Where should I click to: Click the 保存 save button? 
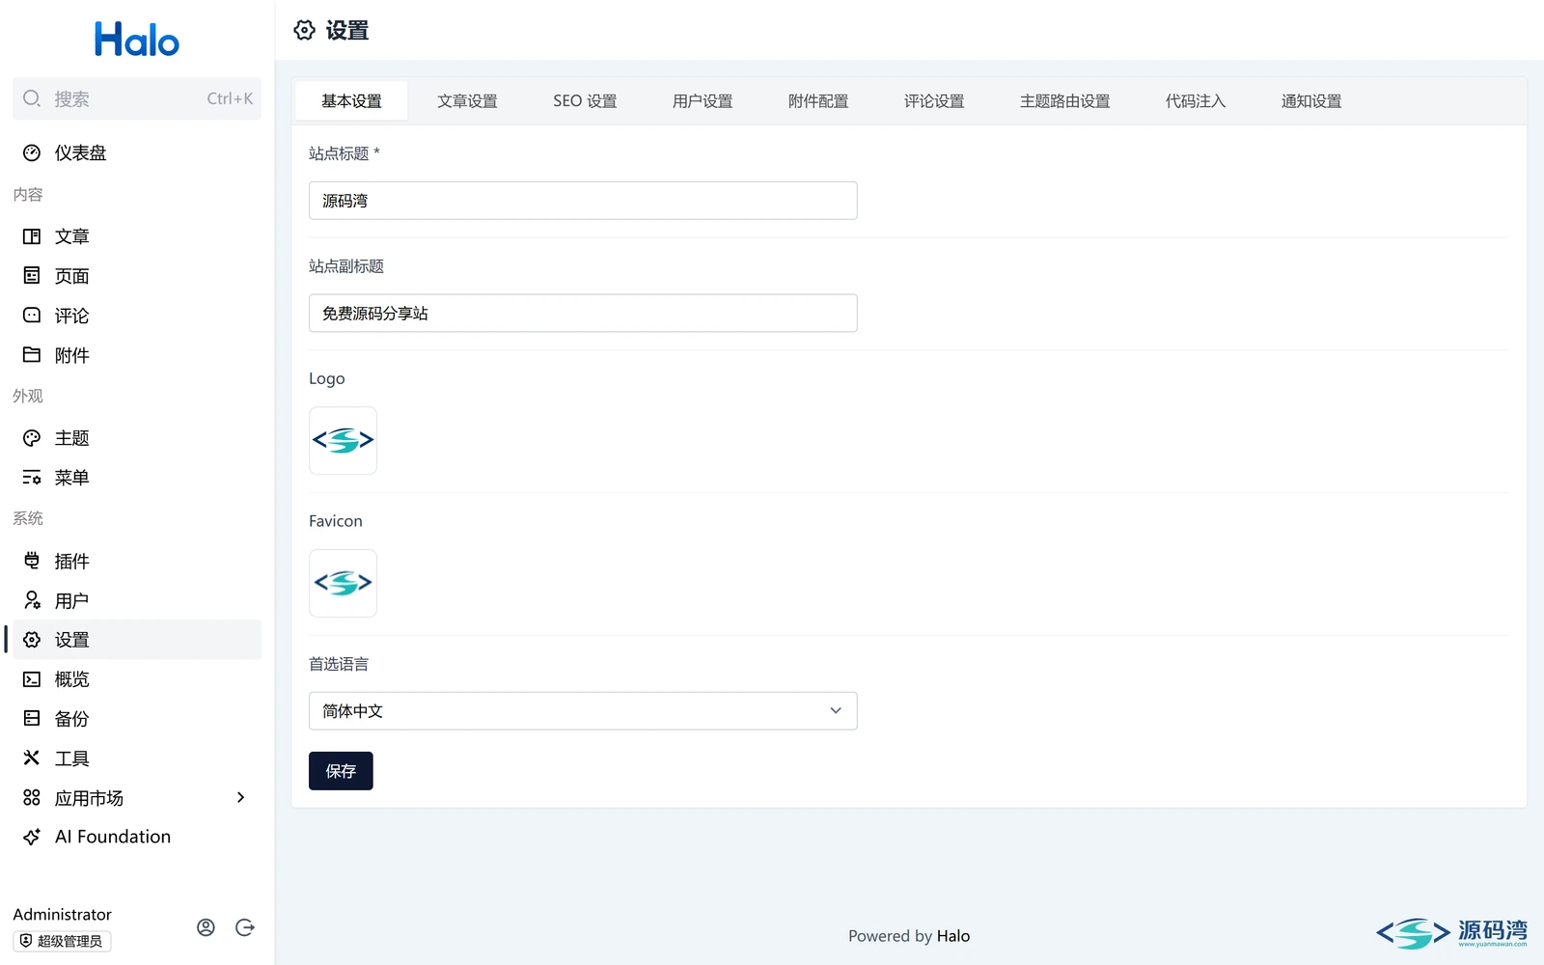click(x=341, y=771)
